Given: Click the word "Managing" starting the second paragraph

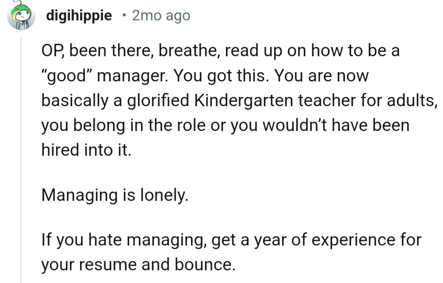Looking at the screenshot, I should click(x=79, y=195).
